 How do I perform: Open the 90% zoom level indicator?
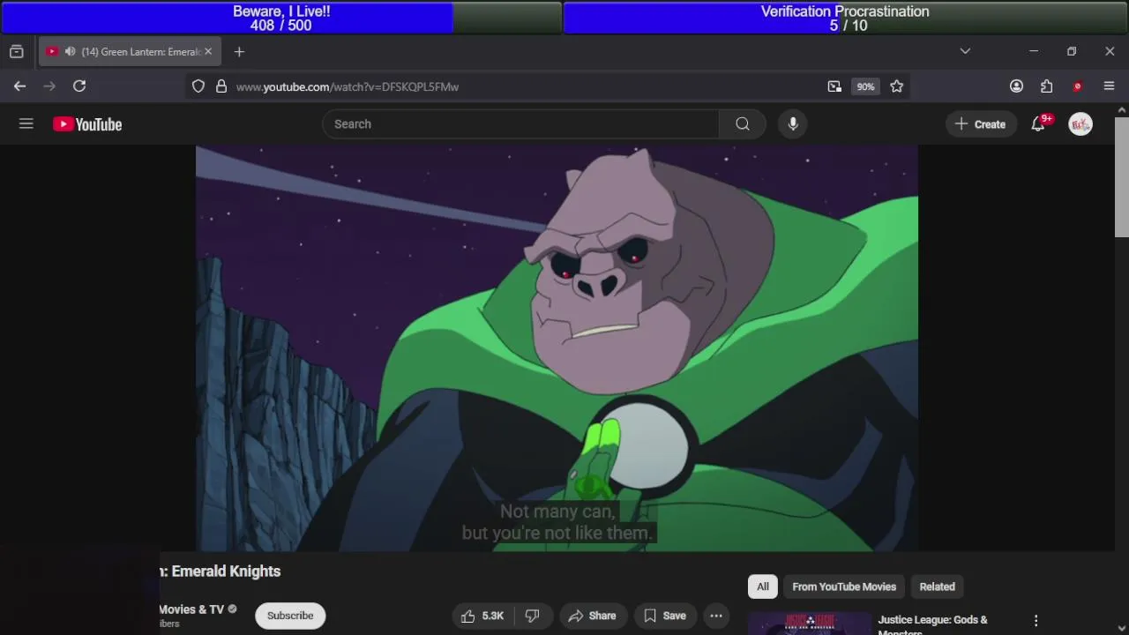[865, 86]
